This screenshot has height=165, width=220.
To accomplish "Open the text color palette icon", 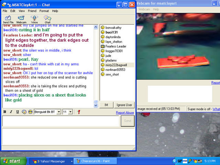I will click(24, 112).
